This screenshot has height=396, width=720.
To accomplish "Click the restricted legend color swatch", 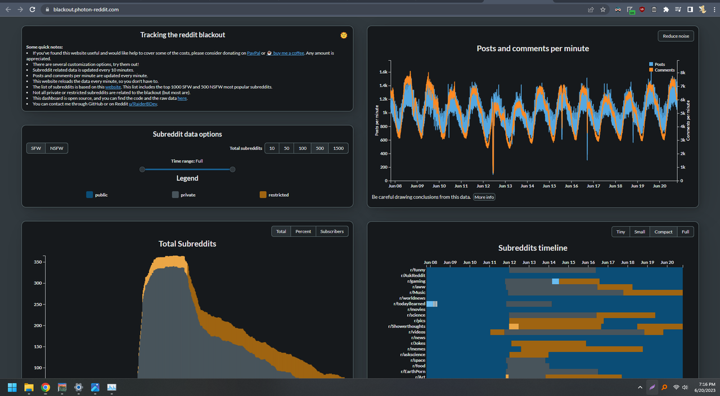I will click(x=263, y=195).
